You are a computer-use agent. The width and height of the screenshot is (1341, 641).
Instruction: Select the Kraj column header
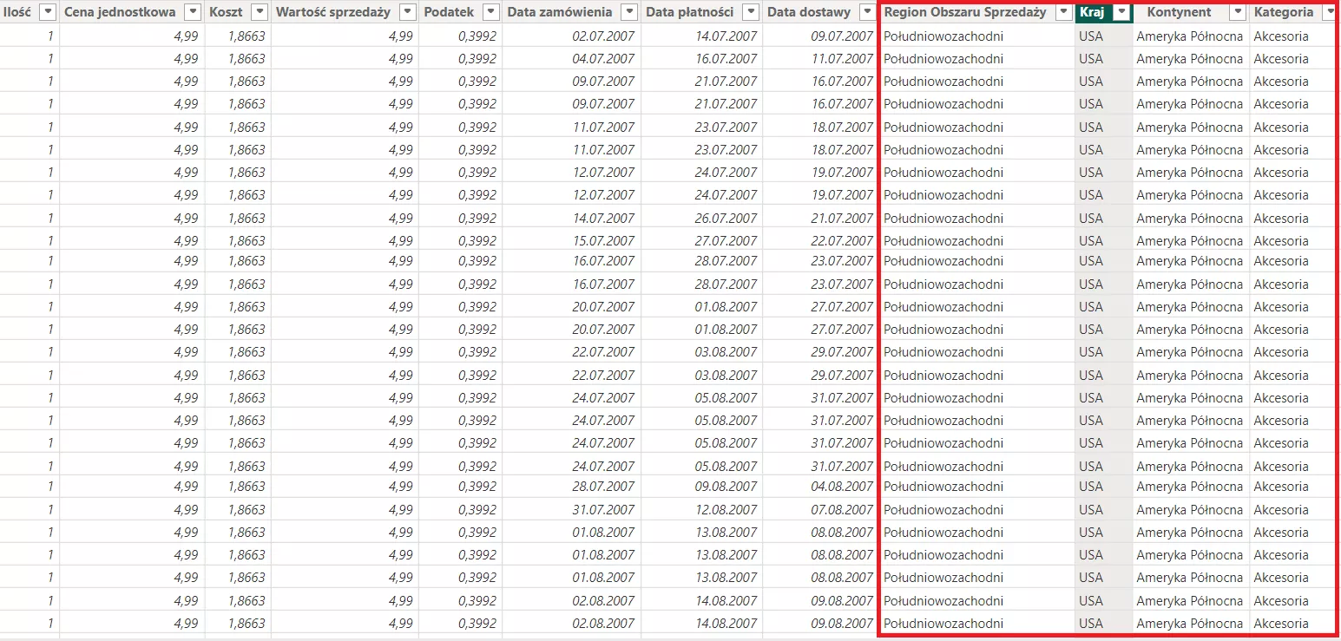(1091, 12)
